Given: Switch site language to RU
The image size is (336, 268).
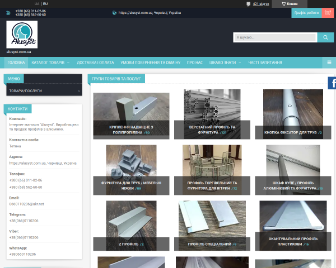Looking at the screenshot, I should [x=45, y=4].
